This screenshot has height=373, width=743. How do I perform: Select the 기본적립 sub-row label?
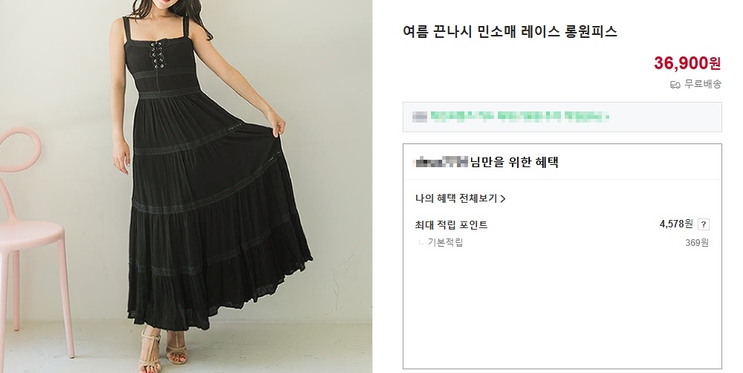[445, 242]
